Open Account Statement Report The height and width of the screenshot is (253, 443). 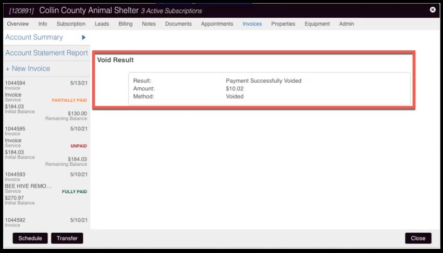click(46, 53)
